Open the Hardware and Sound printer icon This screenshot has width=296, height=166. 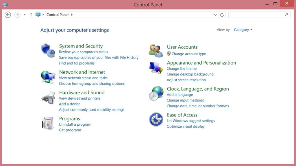click(48, 98)
